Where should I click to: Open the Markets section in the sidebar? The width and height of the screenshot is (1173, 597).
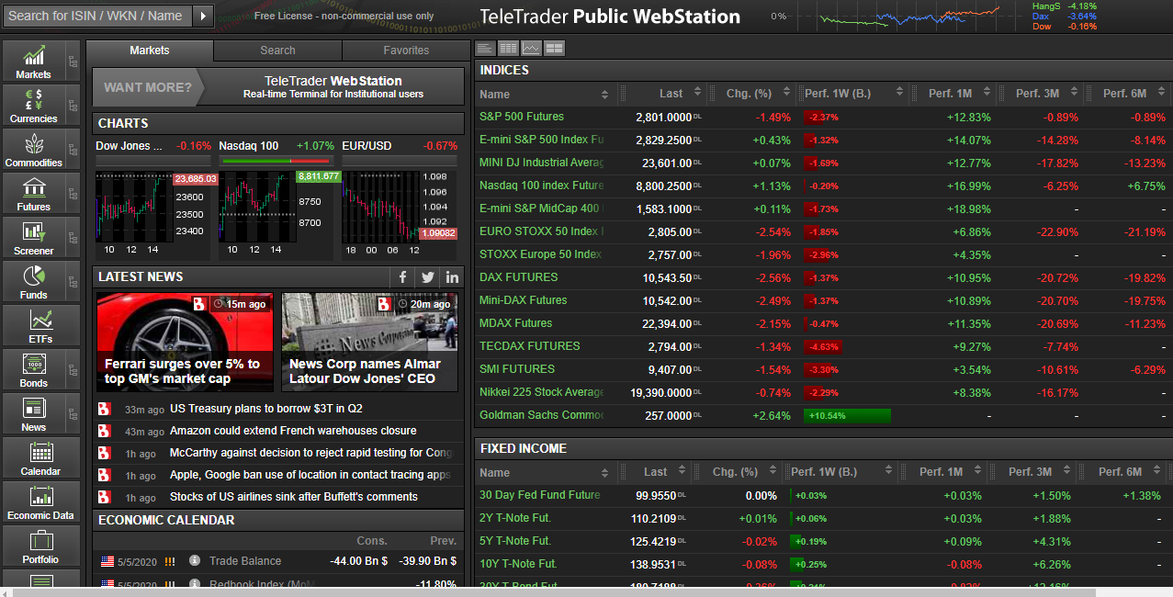coord(34,62)
